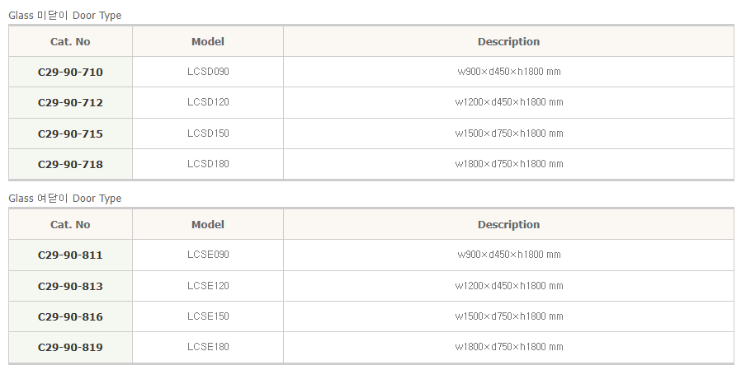746x370 pixels.
Task: Select model LCSE150 cell
Action: pyautogui.click(x=208, y=316)
